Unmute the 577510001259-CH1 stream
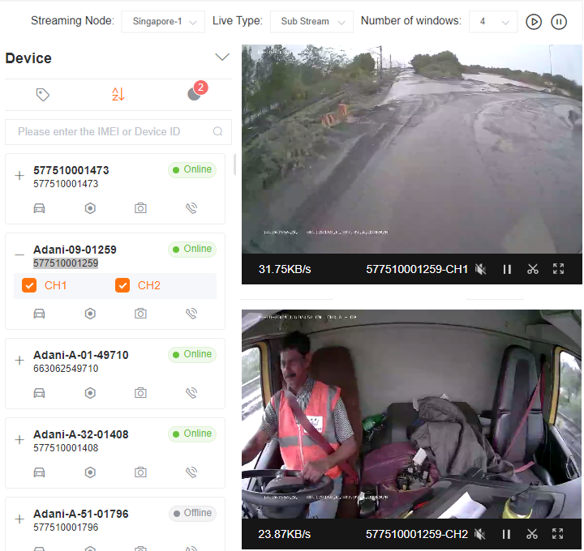 (x=480, y=269)
